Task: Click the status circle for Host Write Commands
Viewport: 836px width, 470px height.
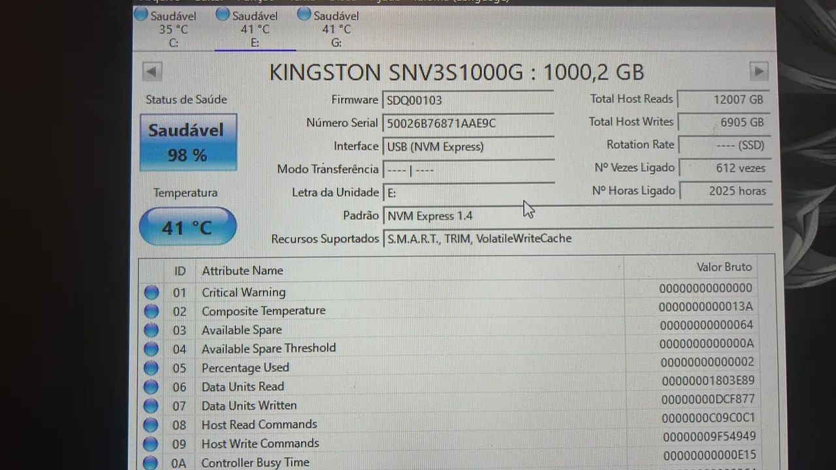Action: coord(151,444)
